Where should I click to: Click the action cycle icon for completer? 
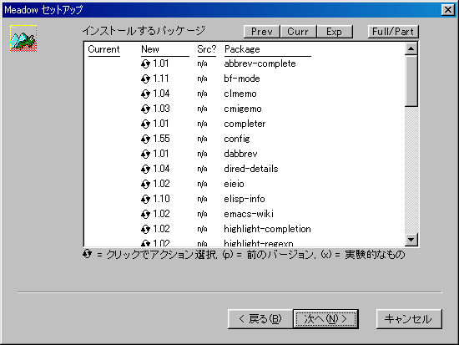(x=145, y=124)
